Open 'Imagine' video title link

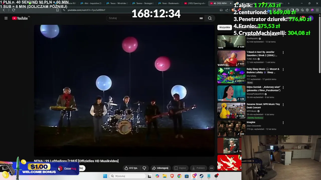coord(251,122)
